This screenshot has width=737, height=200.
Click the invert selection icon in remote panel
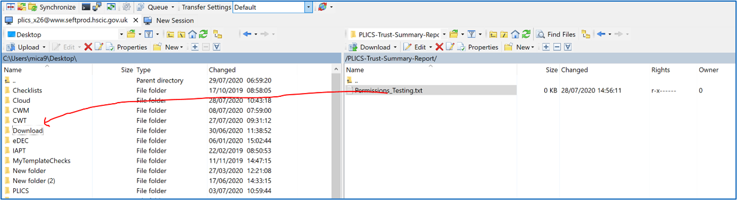568,47
